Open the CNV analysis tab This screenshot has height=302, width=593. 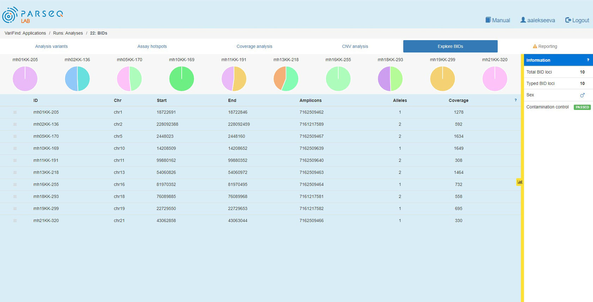click(355, 46)
